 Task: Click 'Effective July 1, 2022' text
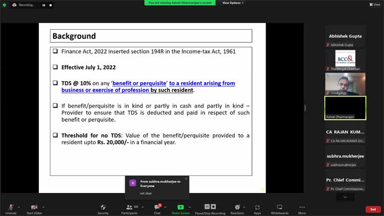[x=88, y=67]
